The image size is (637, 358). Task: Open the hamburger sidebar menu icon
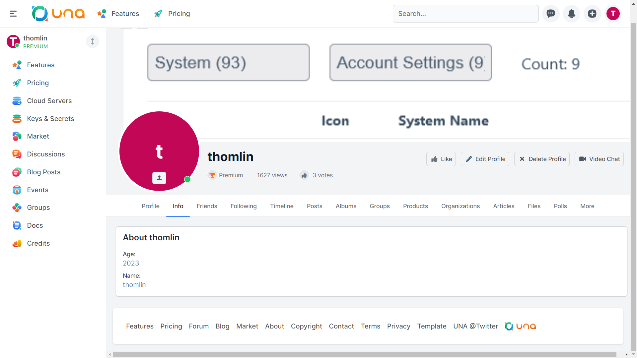(x=13, y=14)
